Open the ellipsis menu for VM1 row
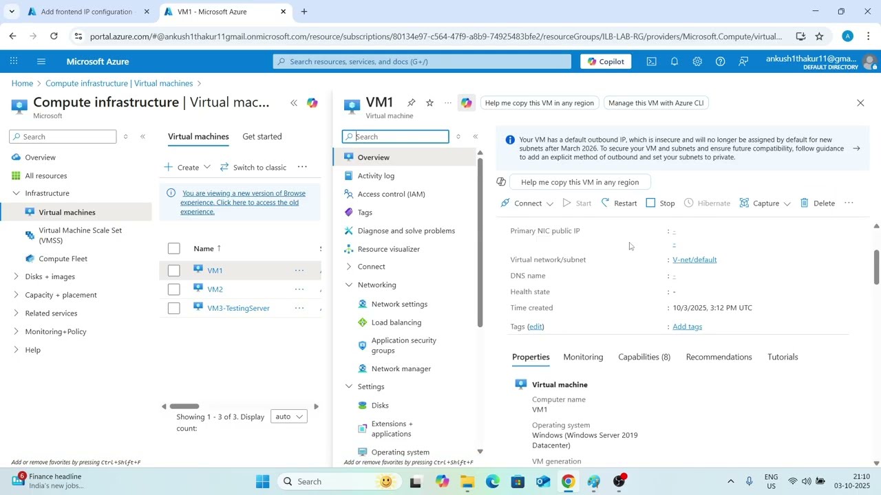The width and height of the screenshot is (881, 495). pos(299,271)
